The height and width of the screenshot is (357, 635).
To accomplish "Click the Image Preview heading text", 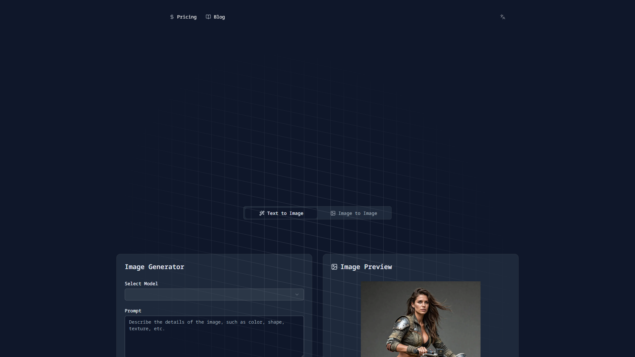I will (x=366, y=267).
